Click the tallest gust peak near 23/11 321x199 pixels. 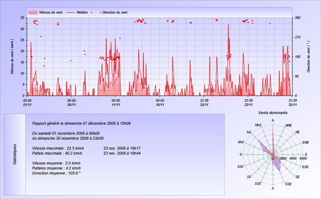(228, 25)
